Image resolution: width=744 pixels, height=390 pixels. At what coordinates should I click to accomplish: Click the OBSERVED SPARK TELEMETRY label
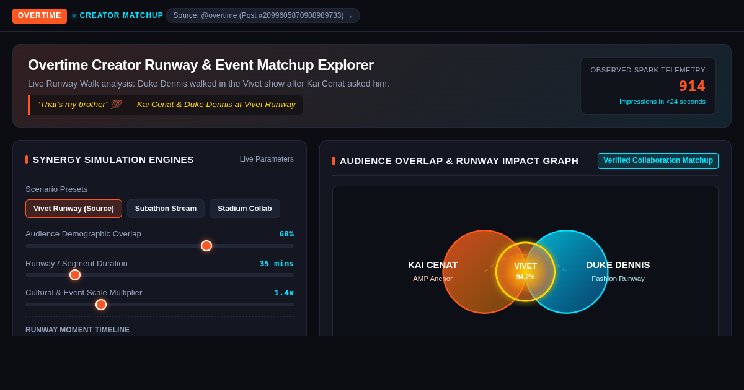648,70
